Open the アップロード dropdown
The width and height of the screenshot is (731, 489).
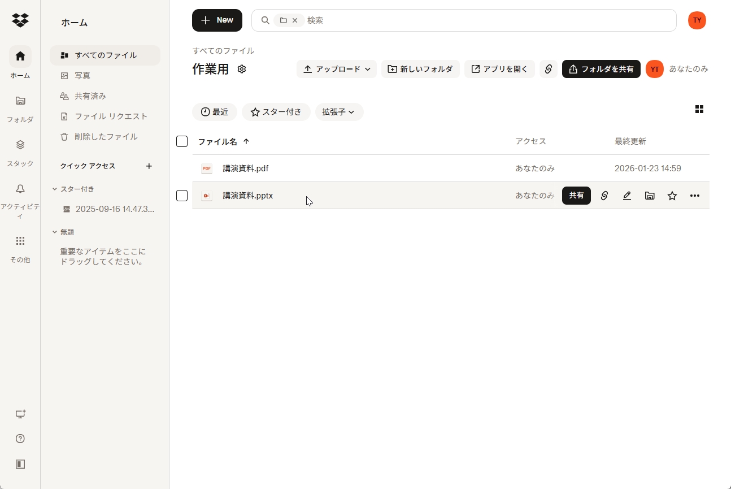point(337,69)
